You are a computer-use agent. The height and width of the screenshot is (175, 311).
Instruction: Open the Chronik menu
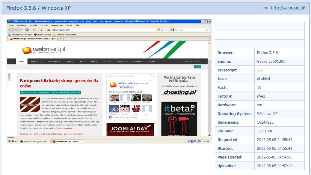tap(44, 26)
